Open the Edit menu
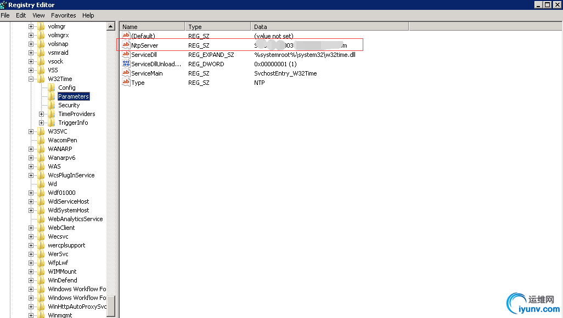The width and height of the screenshot is (563, 318). pos(21,15)
